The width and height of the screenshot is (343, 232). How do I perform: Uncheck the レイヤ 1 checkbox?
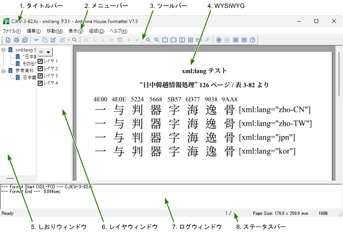(x=40, y=61)
